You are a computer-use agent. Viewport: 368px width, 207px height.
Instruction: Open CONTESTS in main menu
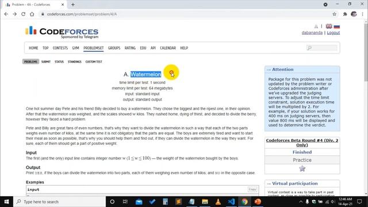click(x=60, y=48)
